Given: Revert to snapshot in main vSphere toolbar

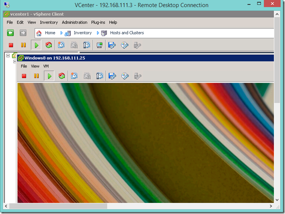Looking at the screenshot, I should [74, 45].
